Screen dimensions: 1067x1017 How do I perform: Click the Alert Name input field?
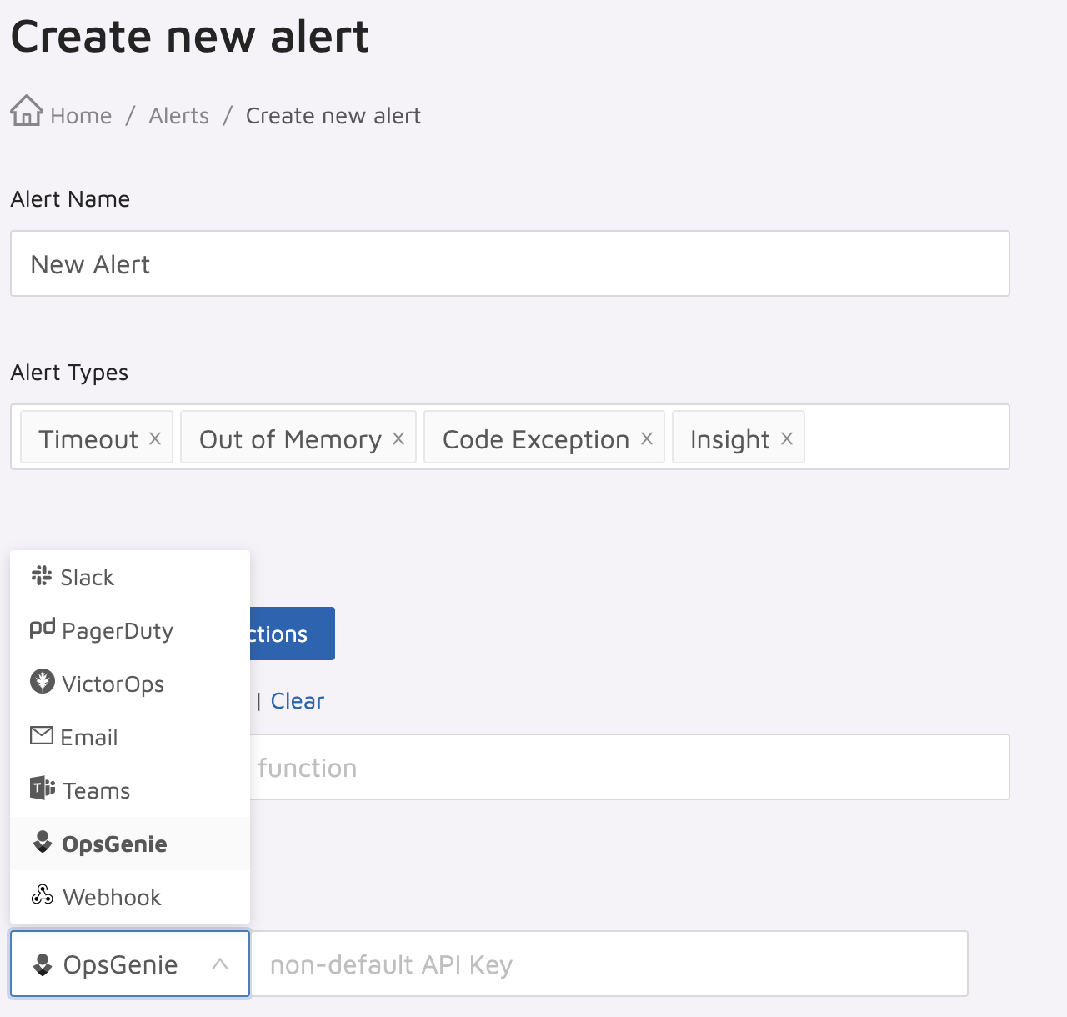[x=510, y=263]
